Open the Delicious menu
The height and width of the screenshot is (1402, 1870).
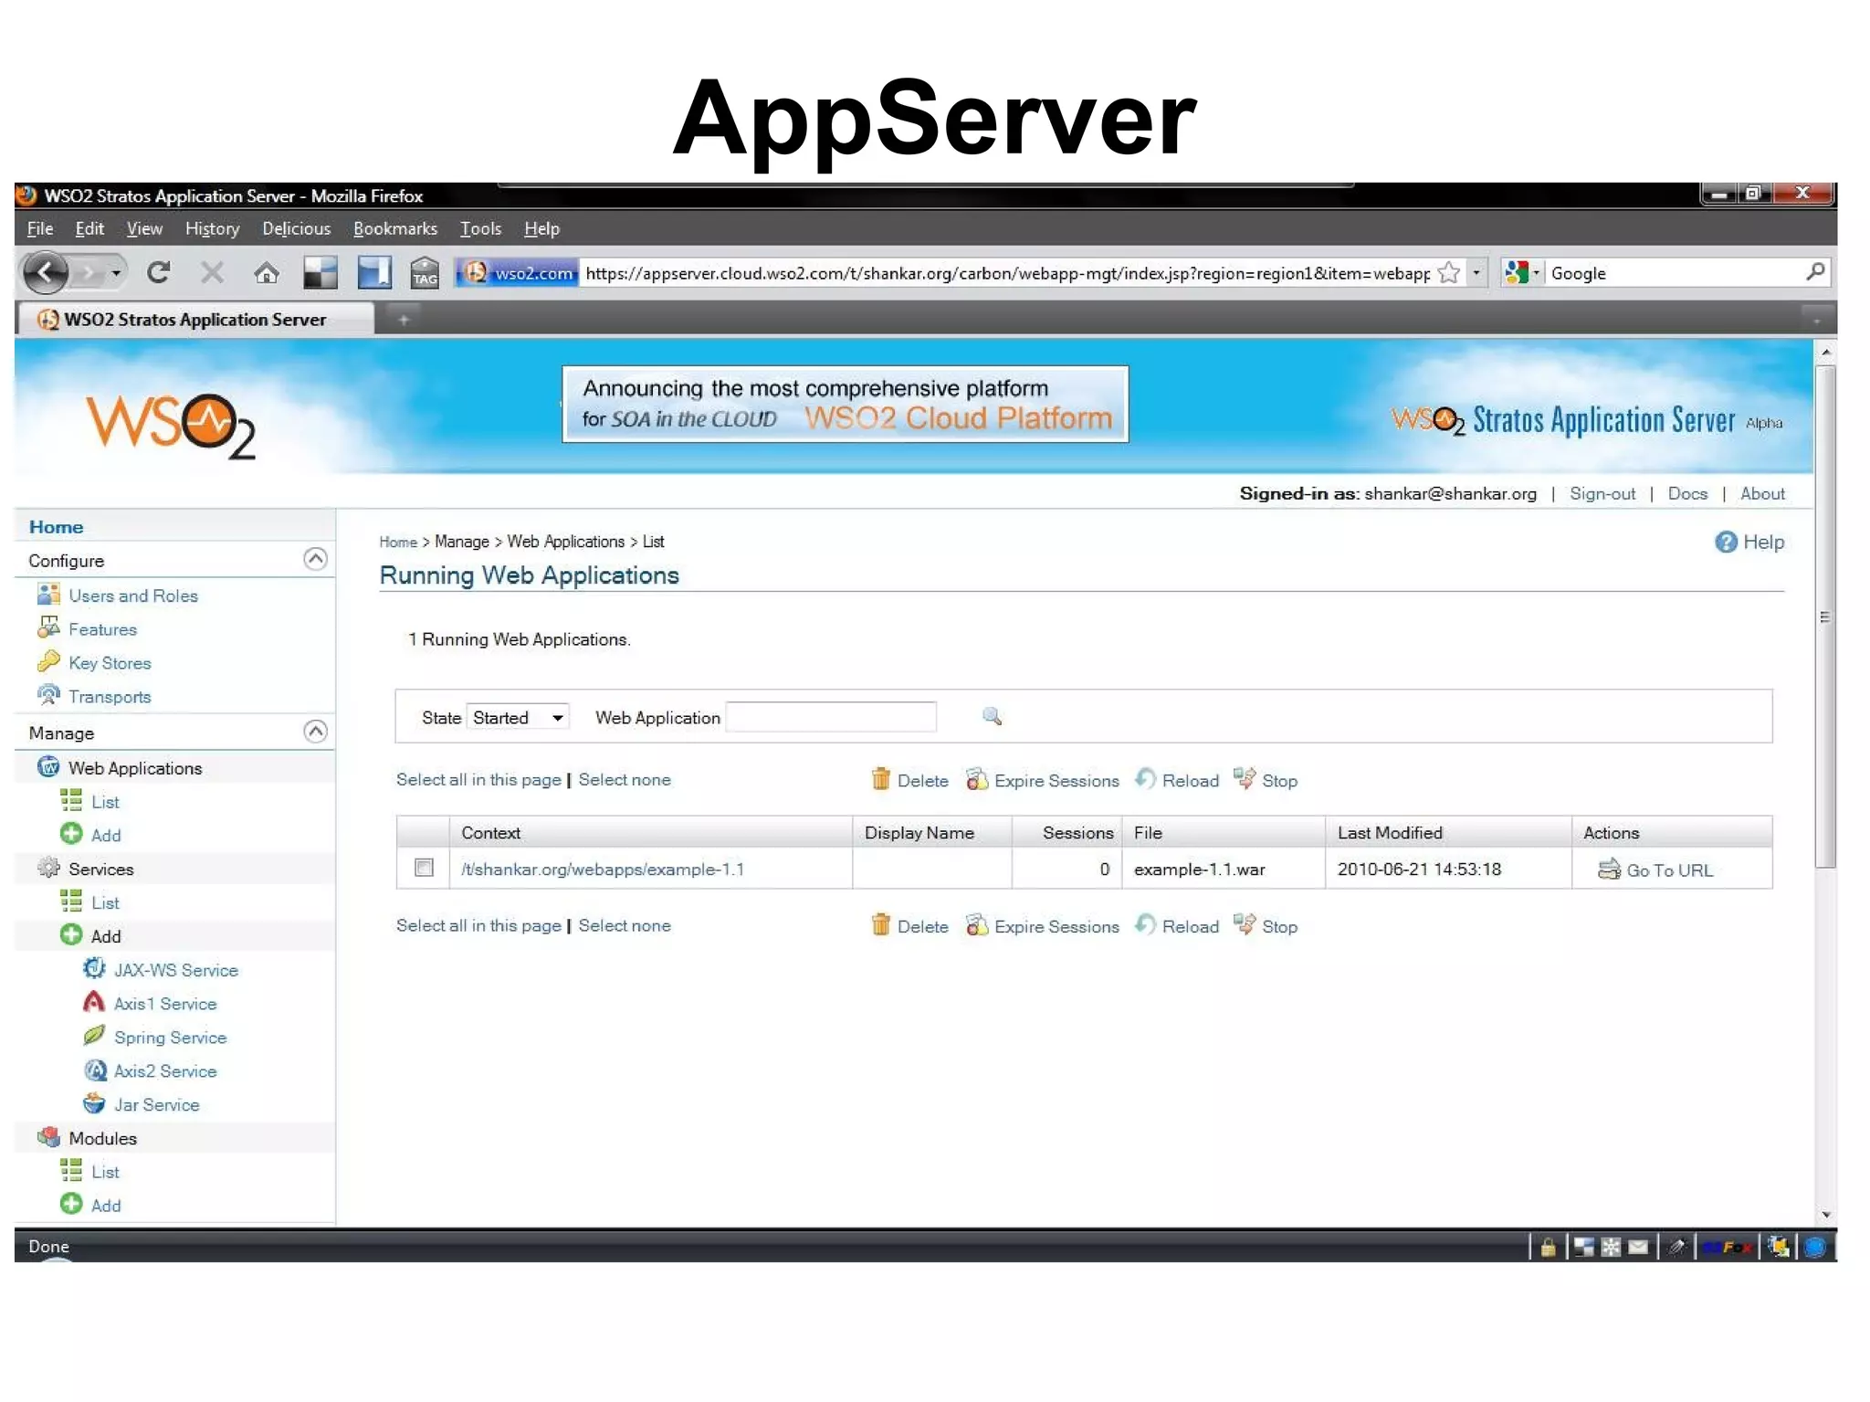[x=296, y=228]
